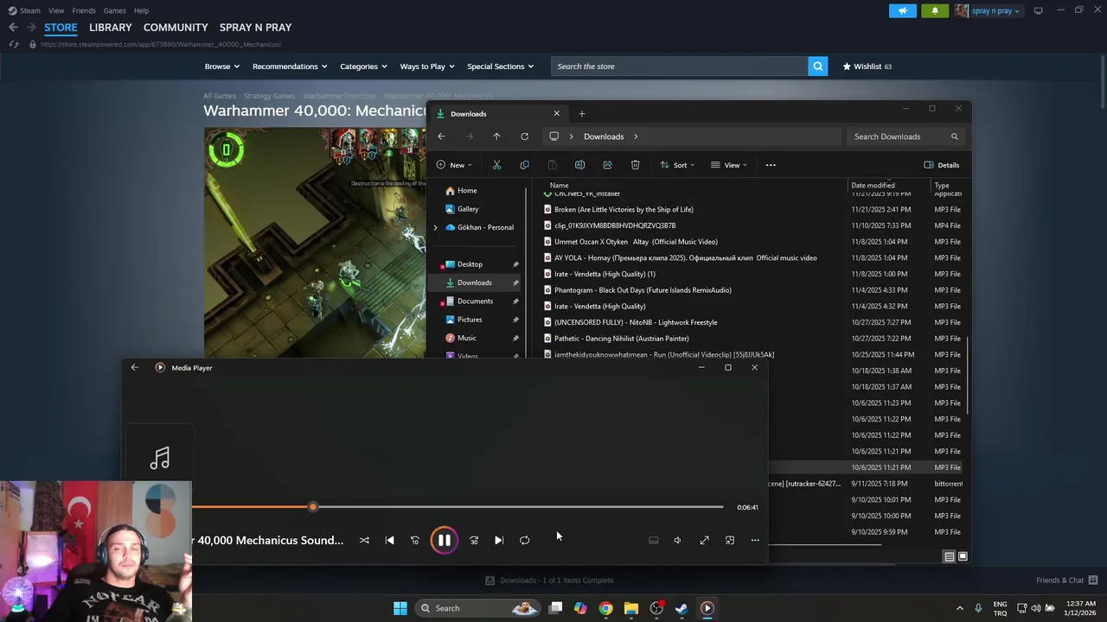Go back in Media Player
The width and height of the screenshot is (1107, 622).
pyautogui.click(x=134, y=367)
